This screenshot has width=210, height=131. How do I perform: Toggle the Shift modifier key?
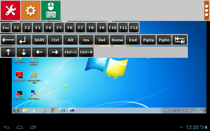tap(39, 40)
